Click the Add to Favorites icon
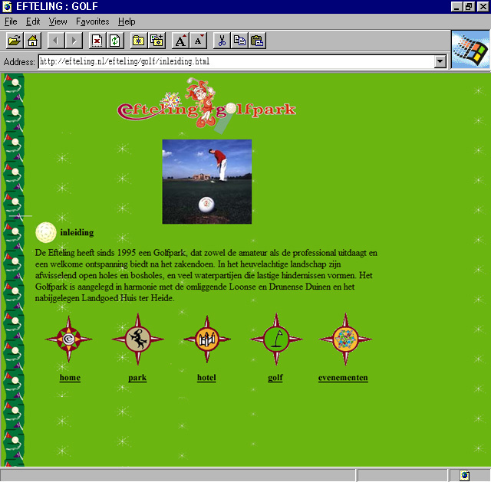Image resolution: width=491 pixels, height=482 pixels. [x=157, y=41]
